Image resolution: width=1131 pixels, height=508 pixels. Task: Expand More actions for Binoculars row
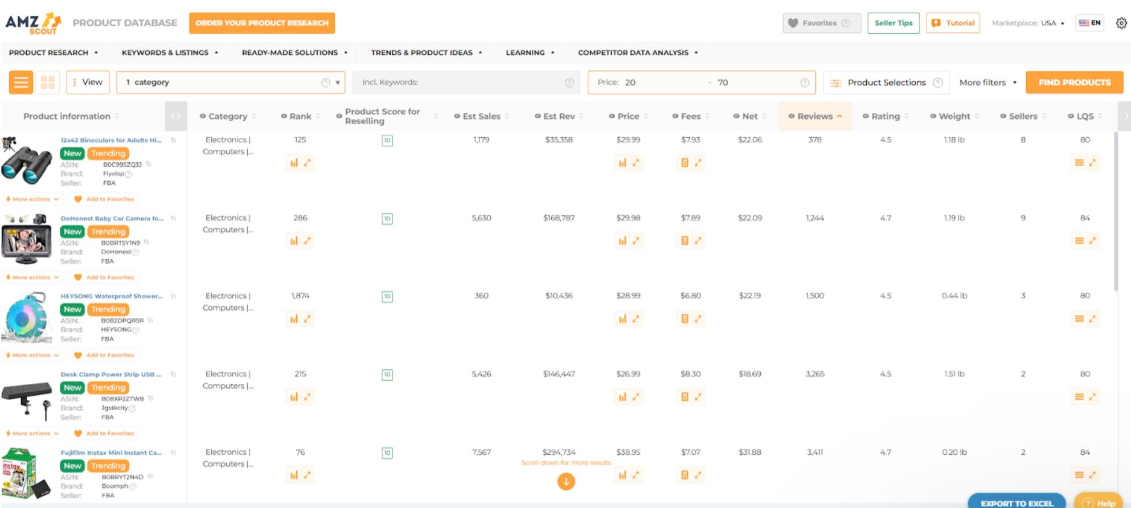[32, 199]
